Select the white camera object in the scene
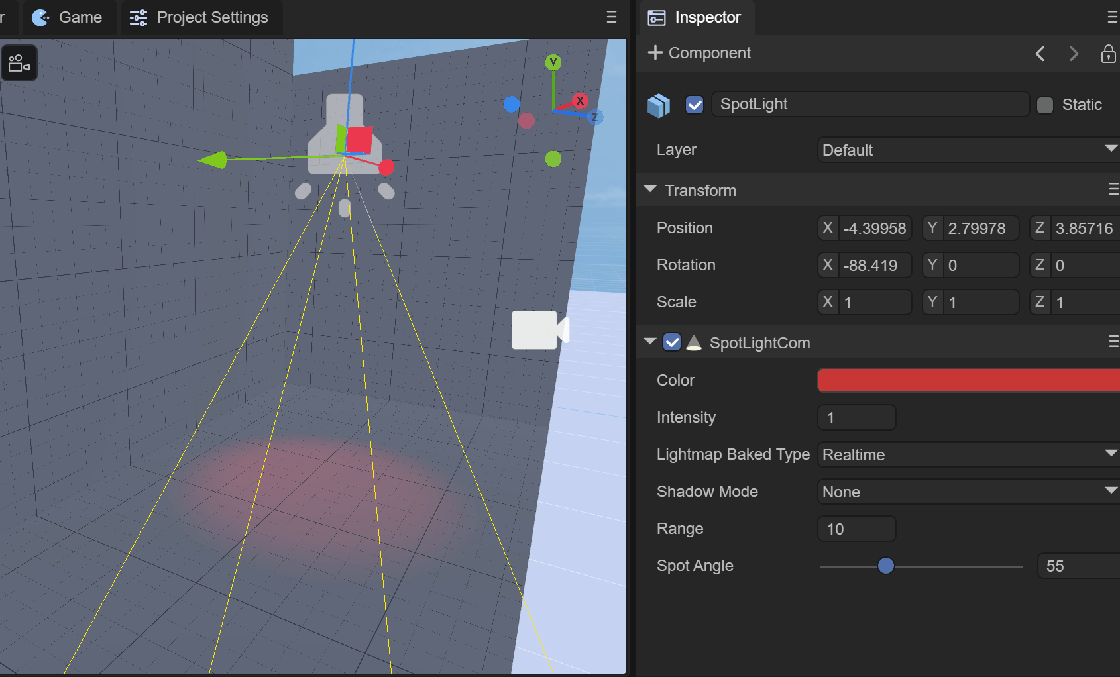Viewport: 1120px width, 677px height. (x=539, y=330)
